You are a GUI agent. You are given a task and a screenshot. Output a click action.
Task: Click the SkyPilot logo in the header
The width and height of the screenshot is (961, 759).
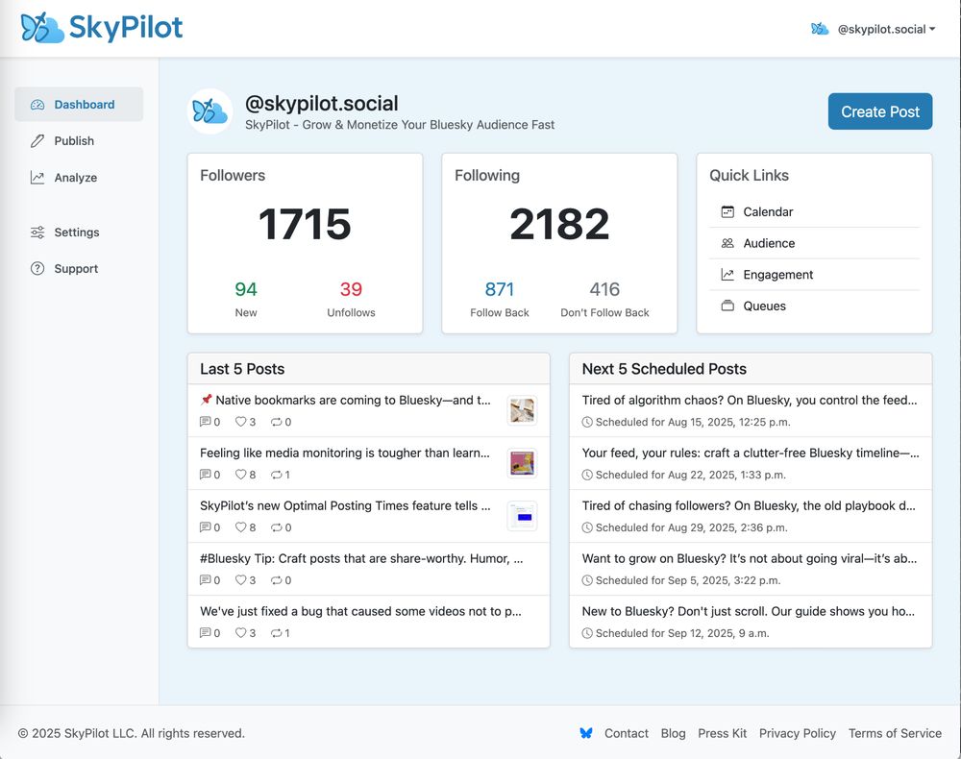click(100, 28)
